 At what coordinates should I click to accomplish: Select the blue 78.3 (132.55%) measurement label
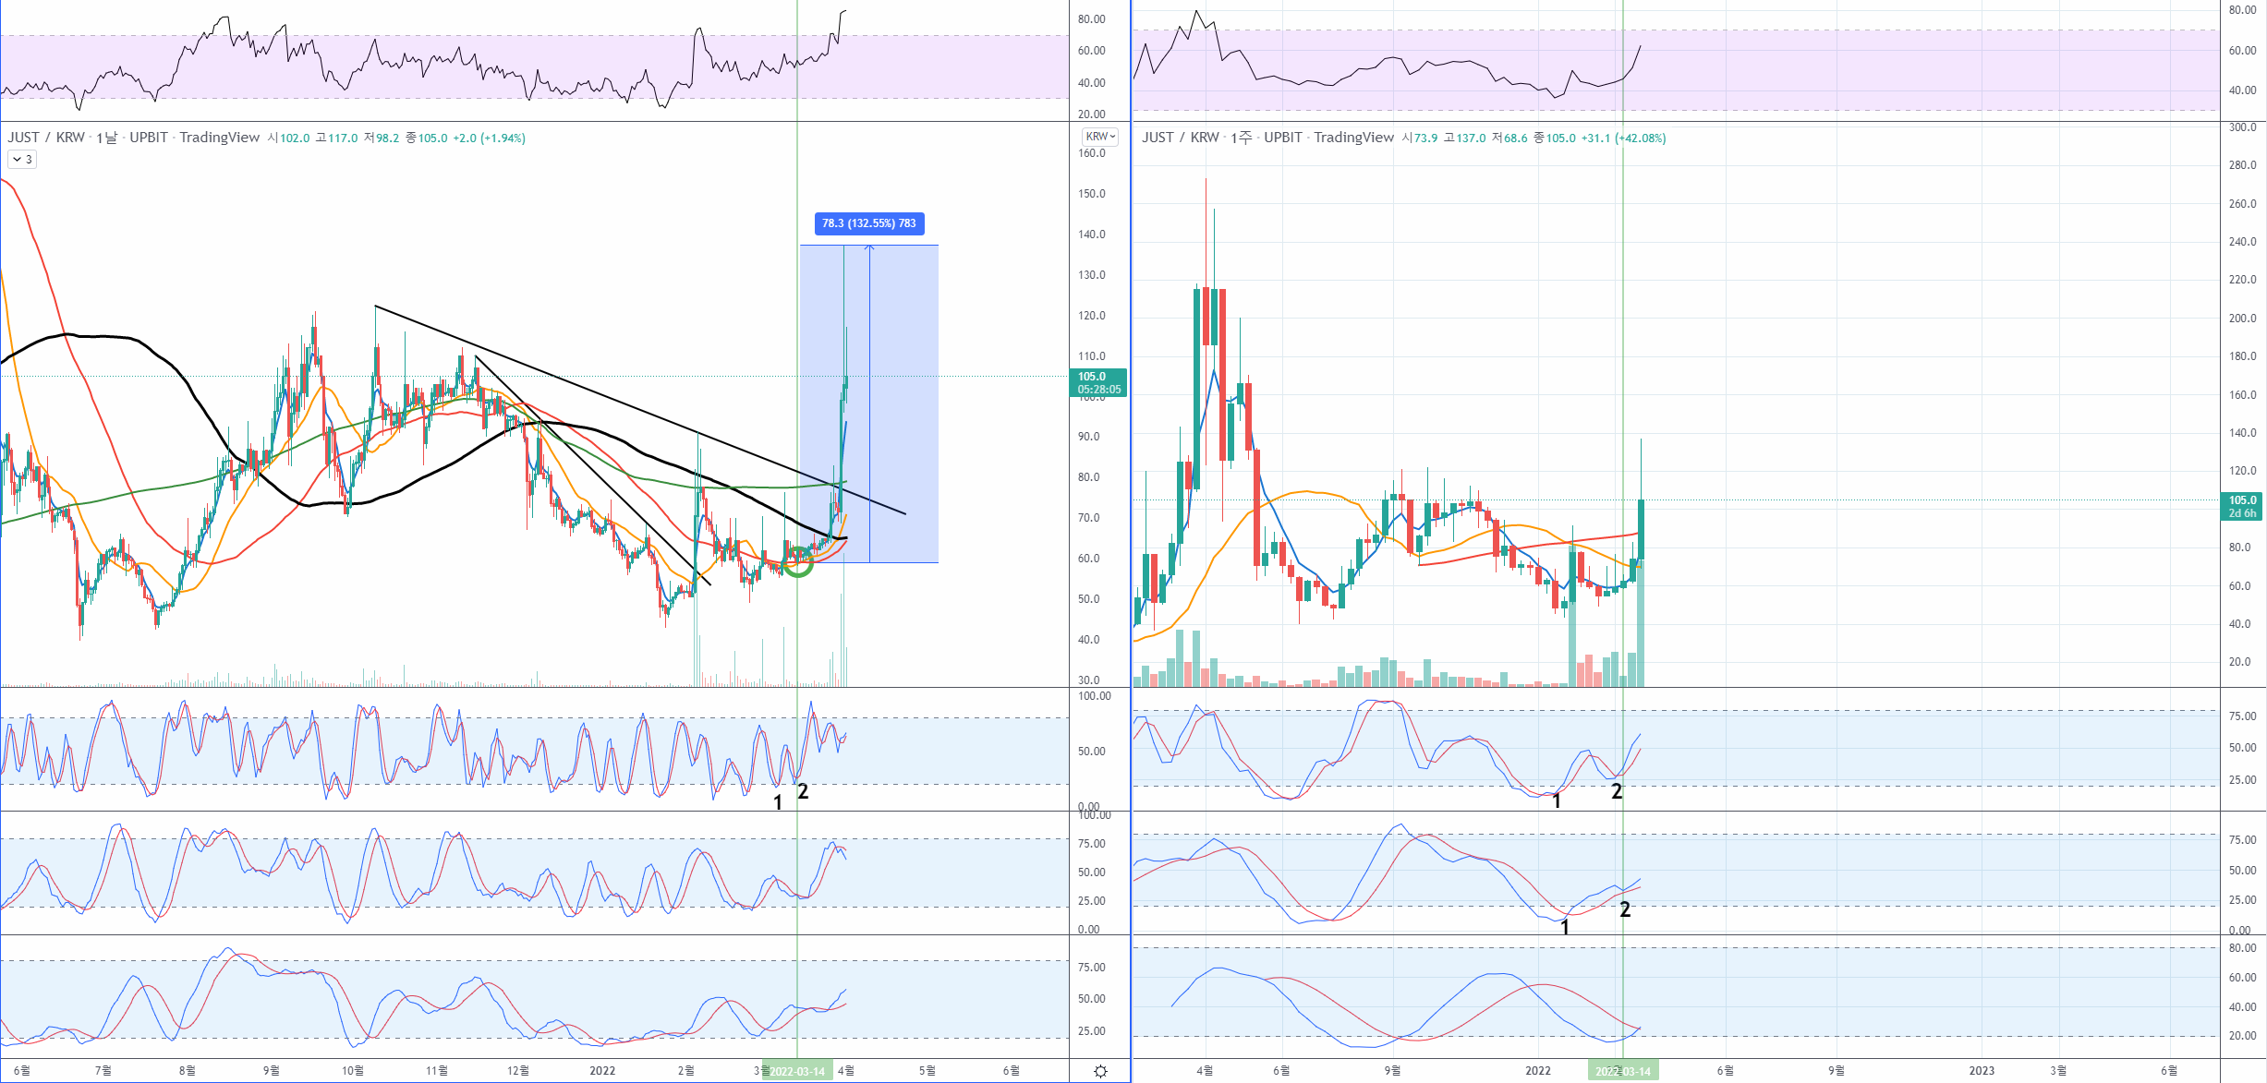[x=868, y=223]
